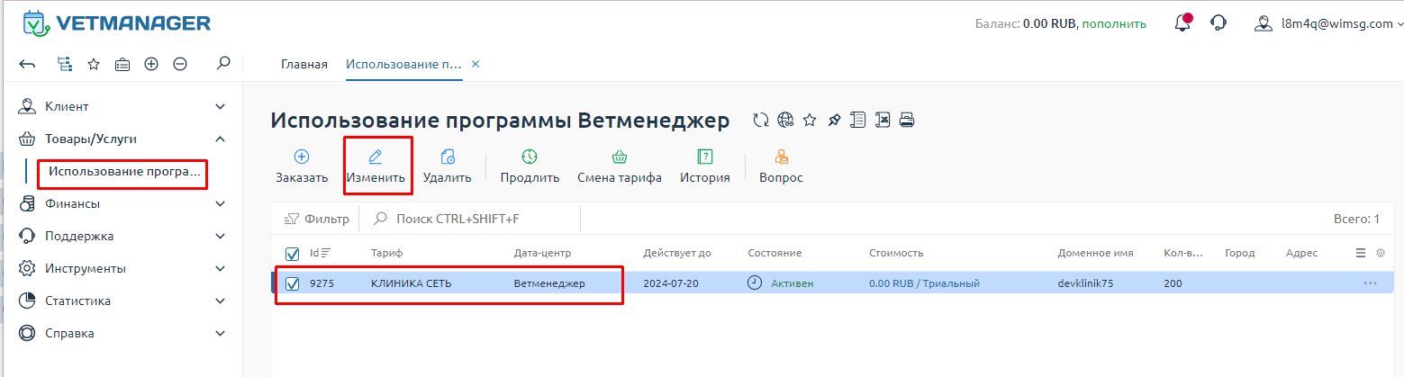Expand the Клиент menu section
The width and height of the screenshot is (1404, 377).
(x=122, y=106)
